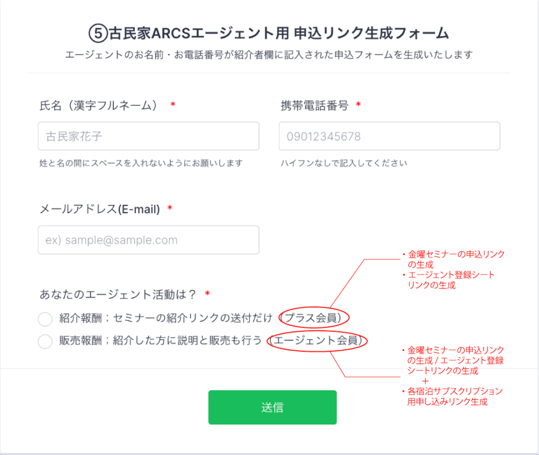Viewport: 539px width, 455px height.
Task: Click the red 各宿泊サブスクリプション annotation note
Action: click(455, 396)
